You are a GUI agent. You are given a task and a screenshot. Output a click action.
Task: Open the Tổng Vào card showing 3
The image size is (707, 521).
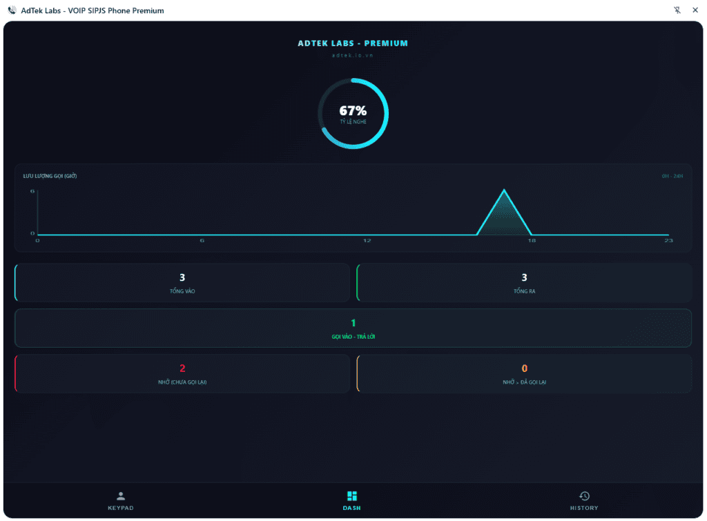(x=182, y=283)
